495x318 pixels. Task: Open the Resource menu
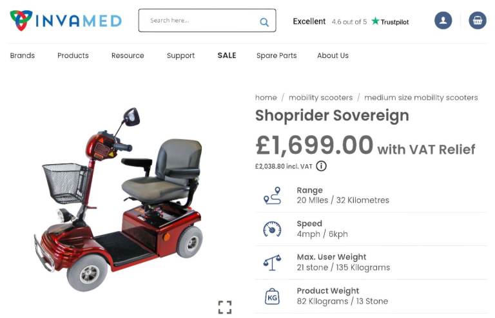tap(128, 55)
